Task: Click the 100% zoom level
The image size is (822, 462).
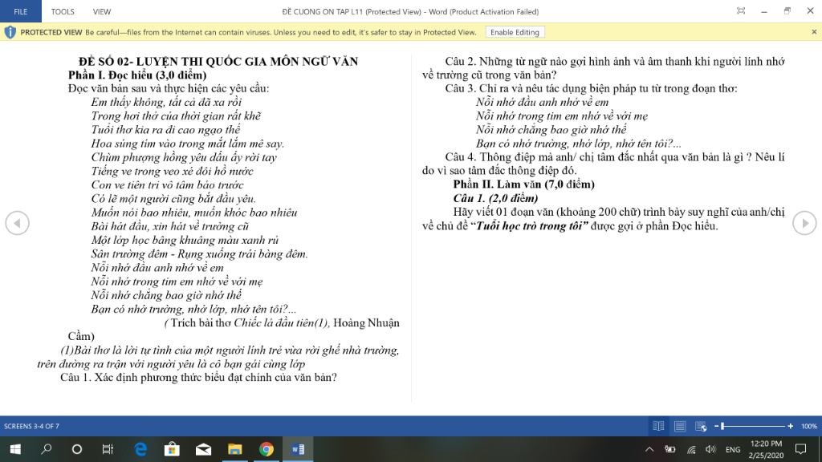Action: tap(809, 427)
